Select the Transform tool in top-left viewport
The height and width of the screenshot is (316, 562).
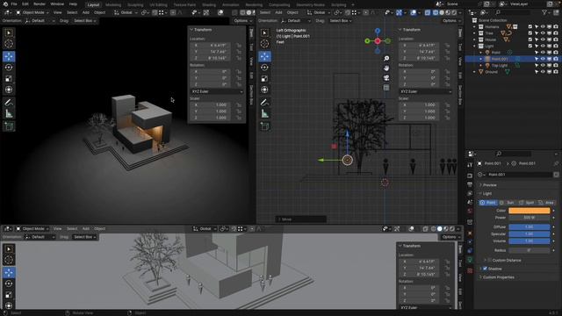(x=9, y=90)
